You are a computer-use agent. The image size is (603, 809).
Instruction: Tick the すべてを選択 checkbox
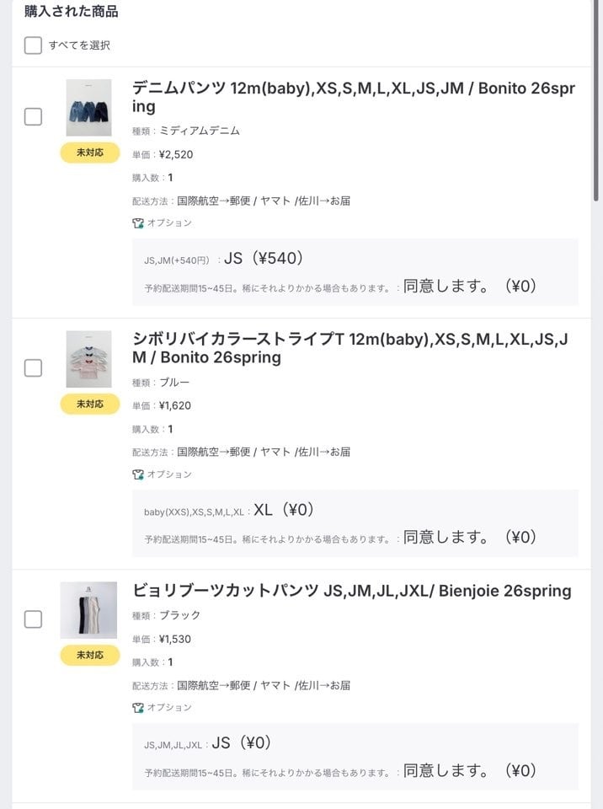click(33, 46)
